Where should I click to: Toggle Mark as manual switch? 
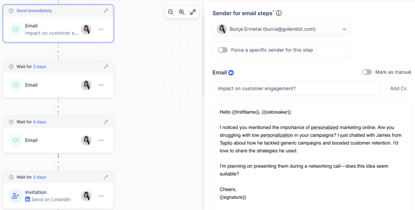[367, 72]
